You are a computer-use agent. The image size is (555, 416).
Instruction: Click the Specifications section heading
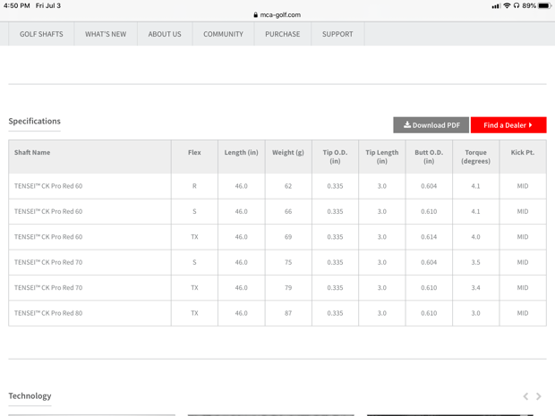pyautogui.click(x=35, y=121)
